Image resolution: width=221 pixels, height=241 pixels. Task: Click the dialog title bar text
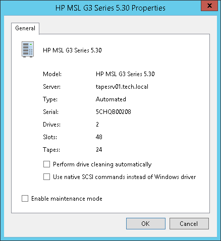[111, 8]
